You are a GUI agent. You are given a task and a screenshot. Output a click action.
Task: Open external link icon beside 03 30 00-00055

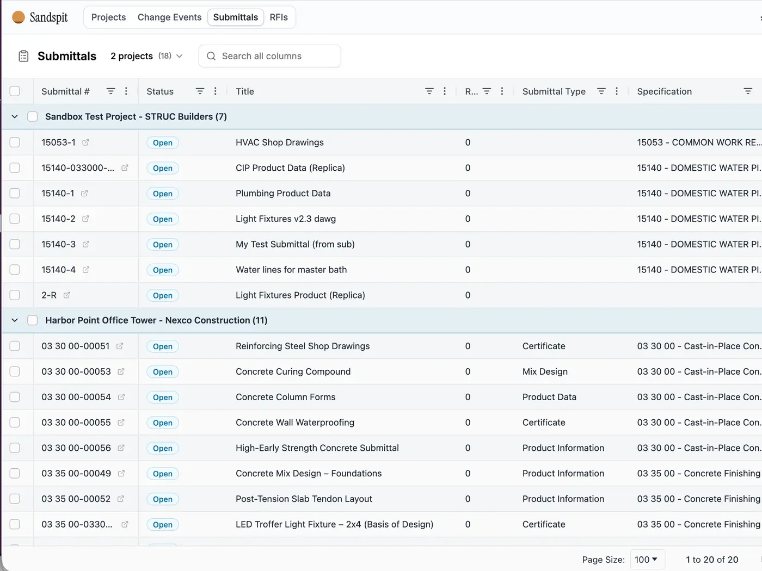point(121,423)
